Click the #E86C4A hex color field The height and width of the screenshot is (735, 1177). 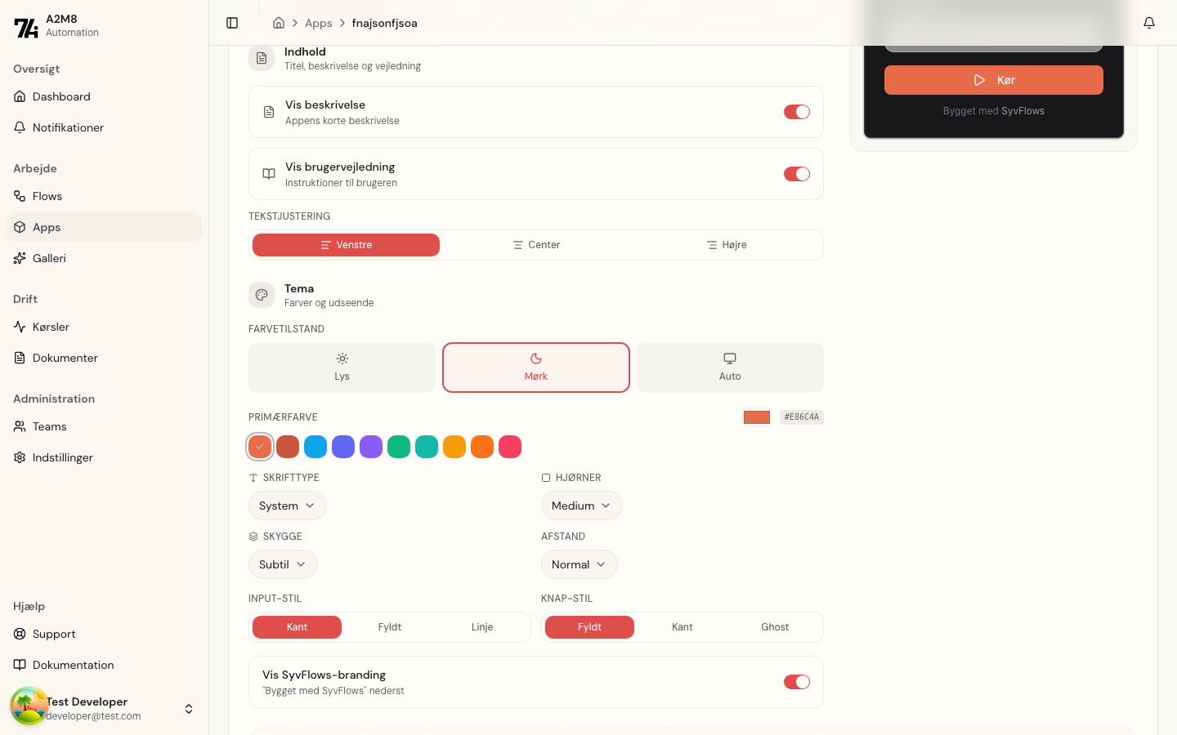coord(801,417)
